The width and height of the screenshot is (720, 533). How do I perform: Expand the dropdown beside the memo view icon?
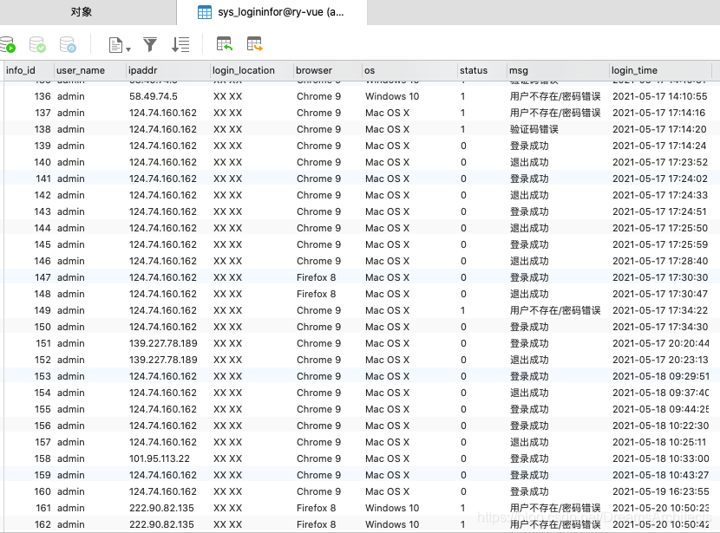point(128,46)
